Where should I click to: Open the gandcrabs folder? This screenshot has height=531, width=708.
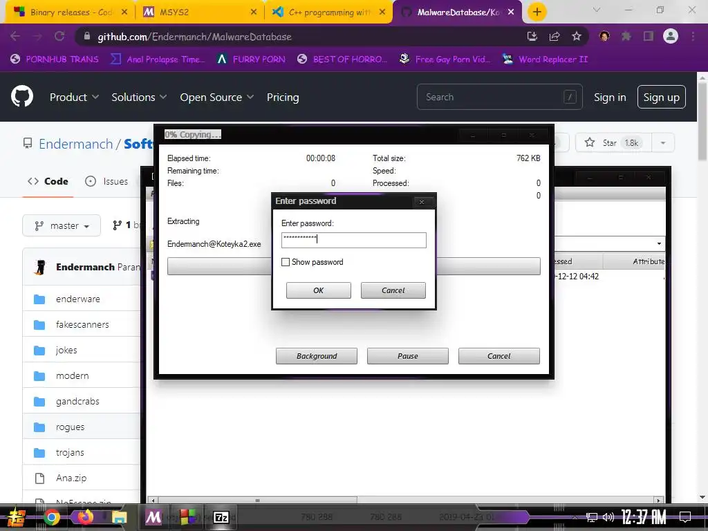[77, 402]
